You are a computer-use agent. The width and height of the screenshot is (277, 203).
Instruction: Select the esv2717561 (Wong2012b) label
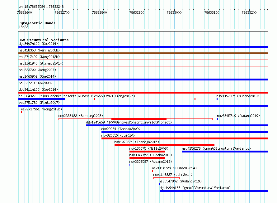click(41, 109)
